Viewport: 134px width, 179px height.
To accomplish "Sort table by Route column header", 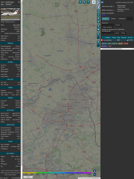I will (x=114, y=37).
